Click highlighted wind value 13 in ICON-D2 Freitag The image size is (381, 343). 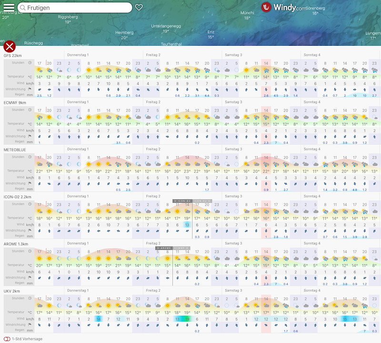[x=187, y=225]
